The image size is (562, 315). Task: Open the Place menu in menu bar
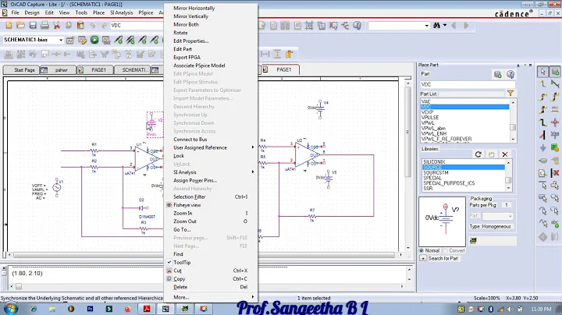[98, 12]
